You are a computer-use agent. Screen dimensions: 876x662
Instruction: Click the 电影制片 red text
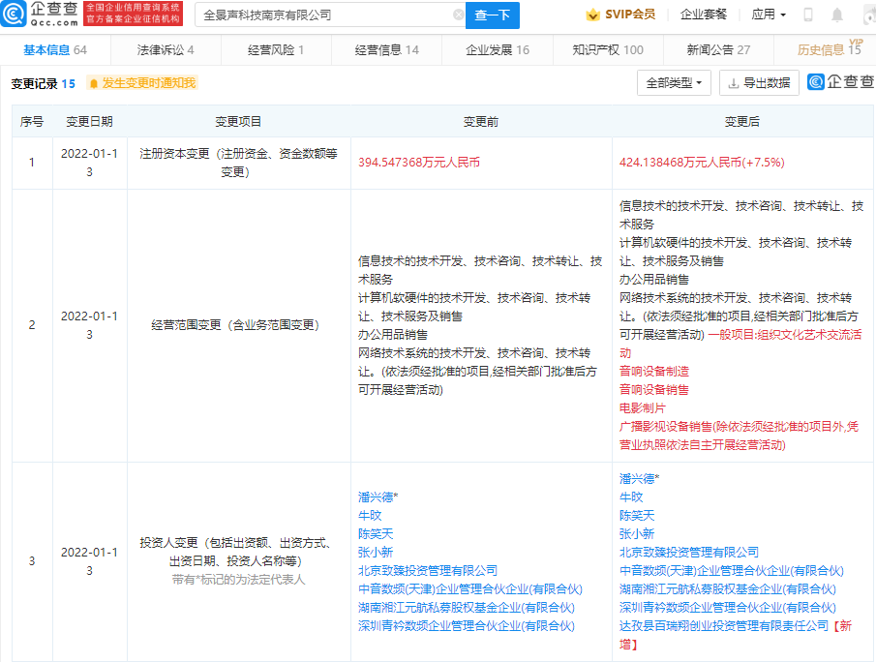[x=643, y=407]
